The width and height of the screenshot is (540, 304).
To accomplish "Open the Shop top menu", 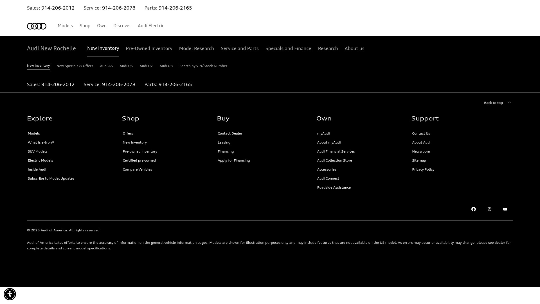I will click(x=85, y=26).
